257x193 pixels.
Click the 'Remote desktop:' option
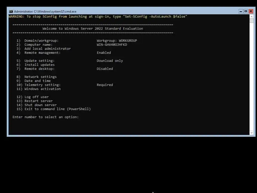[35, 69]
